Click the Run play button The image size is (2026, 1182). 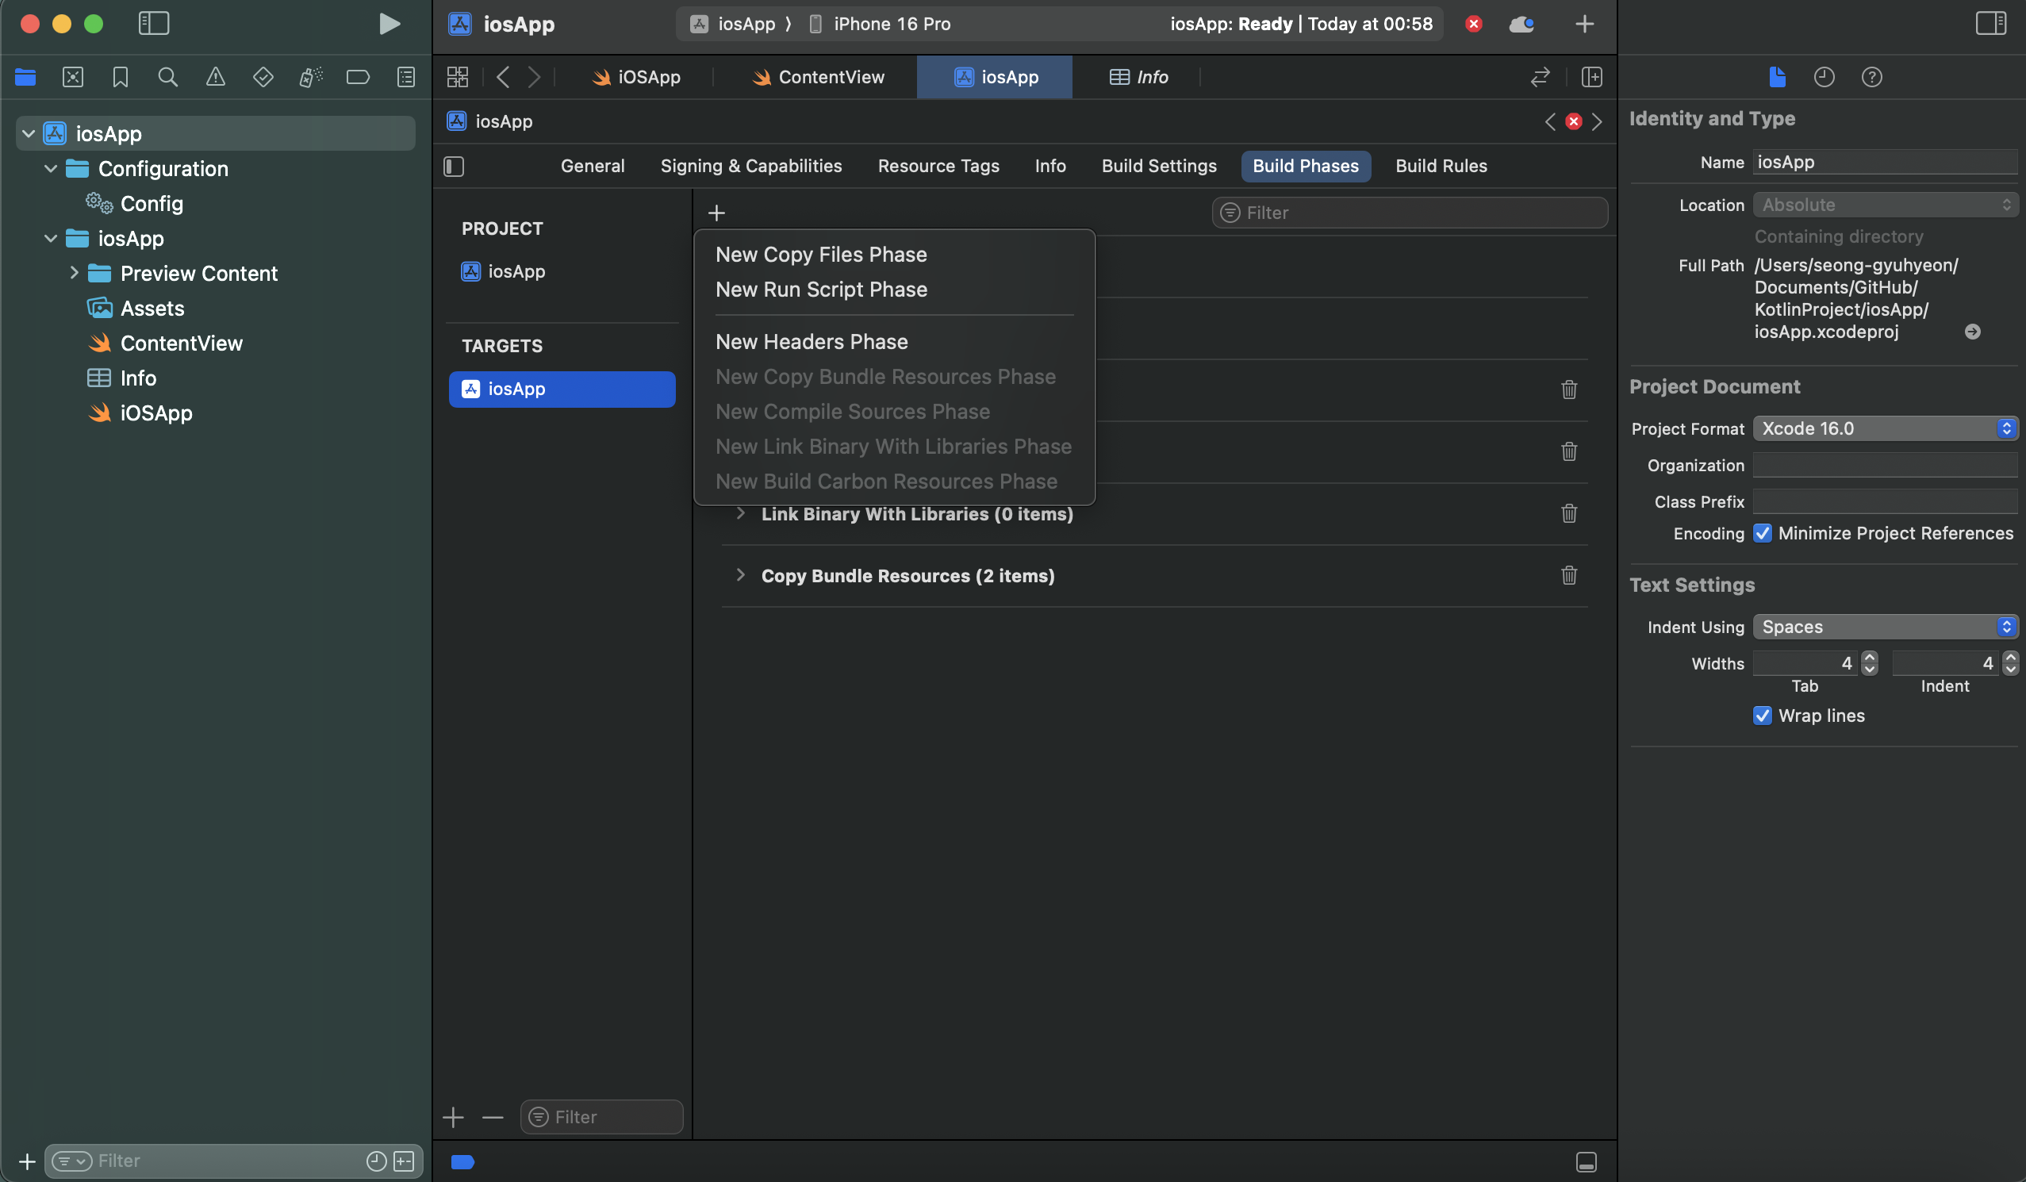389,23
